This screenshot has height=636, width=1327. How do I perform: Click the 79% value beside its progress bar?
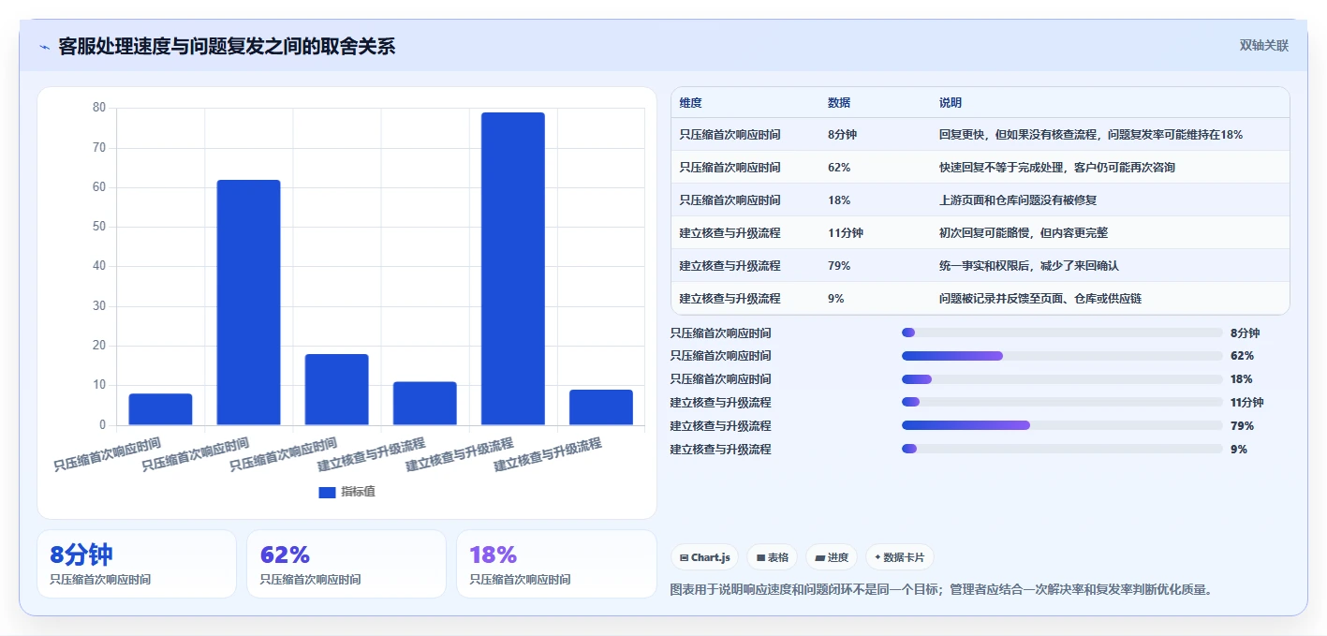point(1242,425)
